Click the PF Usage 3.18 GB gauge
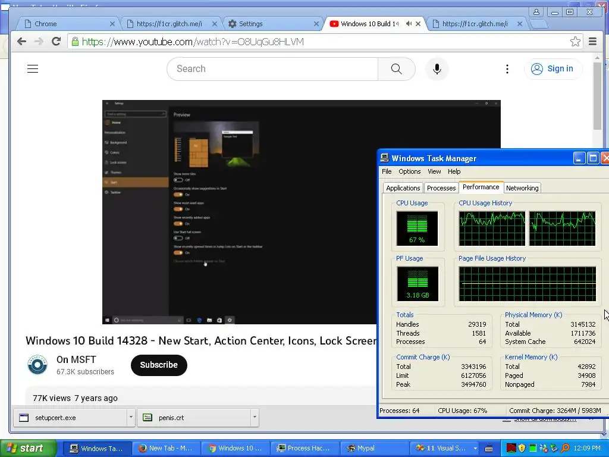This screenshot has height=457, width=609. (x=417, y=284)
